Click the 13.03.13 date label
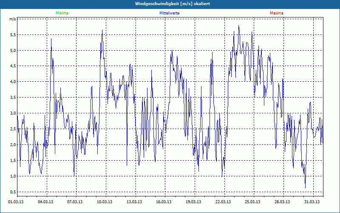340x213 pixels. click(x=134, y=201)
